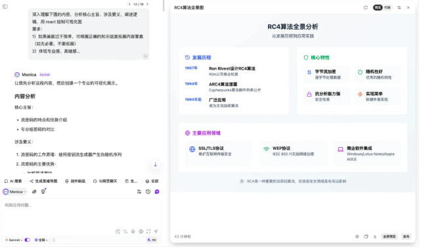Click the SSL/TLS协议 application card
Viewport: 421px width, 249px height.
pos(219,153)
